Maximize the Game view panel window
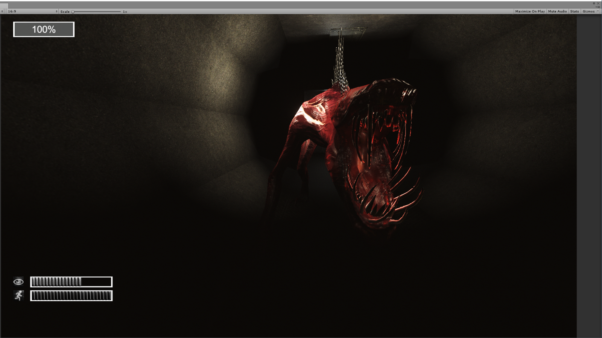Screen dimensions: 602x338 pos(594,3)
